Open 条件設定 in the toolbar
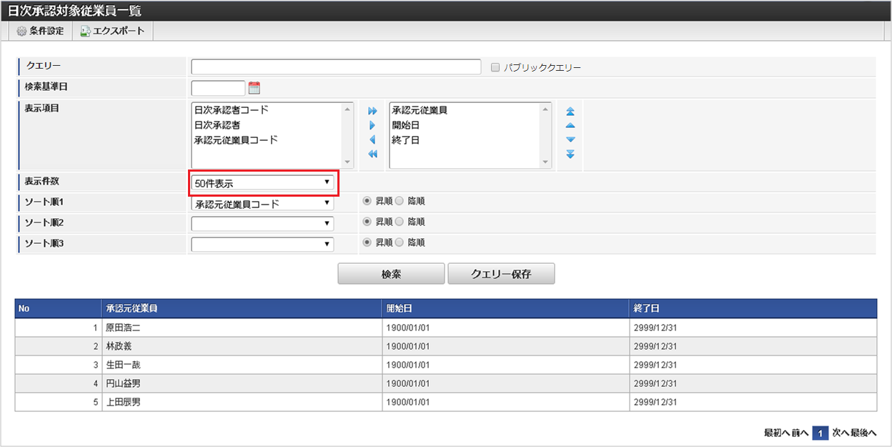The height and width of the screenshot is (447, 892). click(x=40, y=31)
